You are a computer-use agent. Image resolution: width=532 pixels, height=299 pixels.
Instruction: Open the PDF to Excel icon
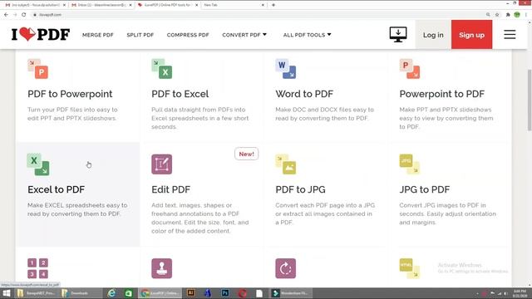click(162, 69)
